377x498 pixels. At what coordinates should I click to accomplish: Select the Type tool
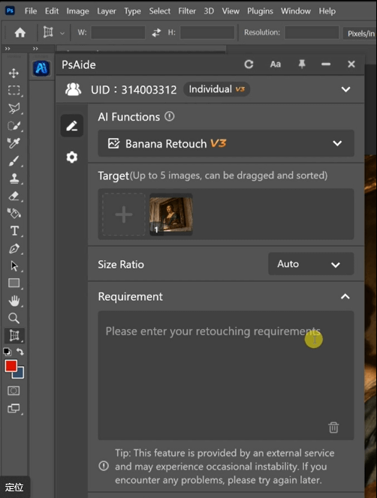14,230
